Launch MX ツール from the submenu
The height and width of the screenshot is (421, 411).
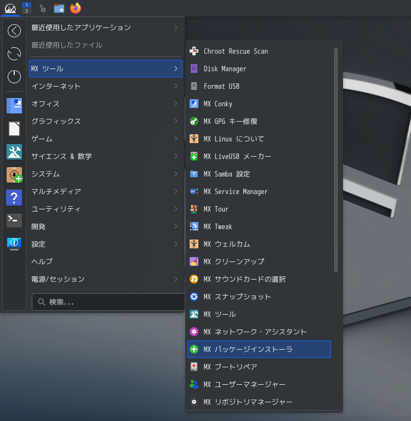259,314
